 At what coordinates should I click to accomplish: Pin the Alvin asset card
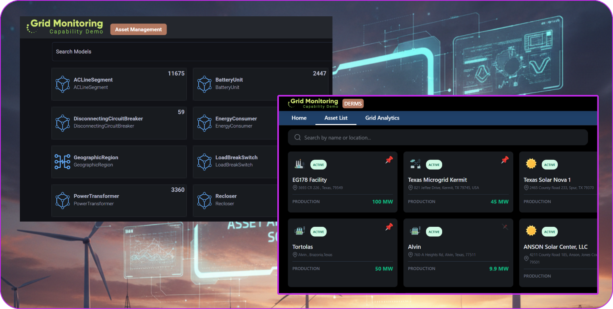coord(505,227)
